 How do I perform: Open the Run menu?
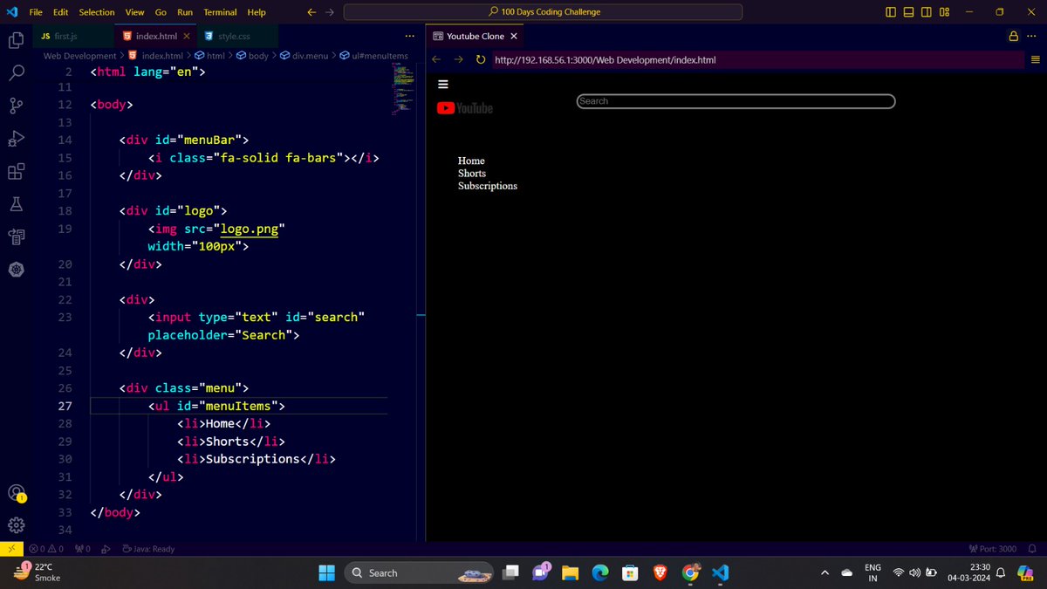[x=185, y=12]
